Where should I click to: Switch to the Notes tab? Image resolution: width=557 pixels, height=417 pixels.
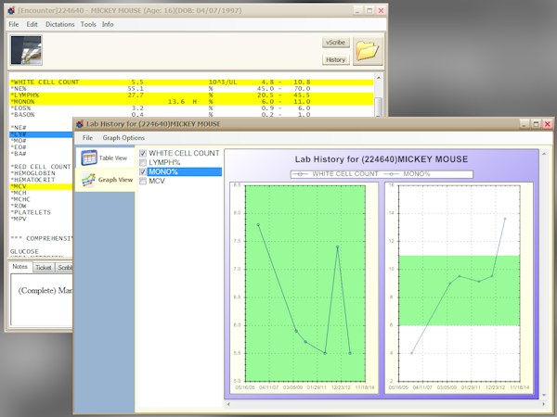pos(19,267)
